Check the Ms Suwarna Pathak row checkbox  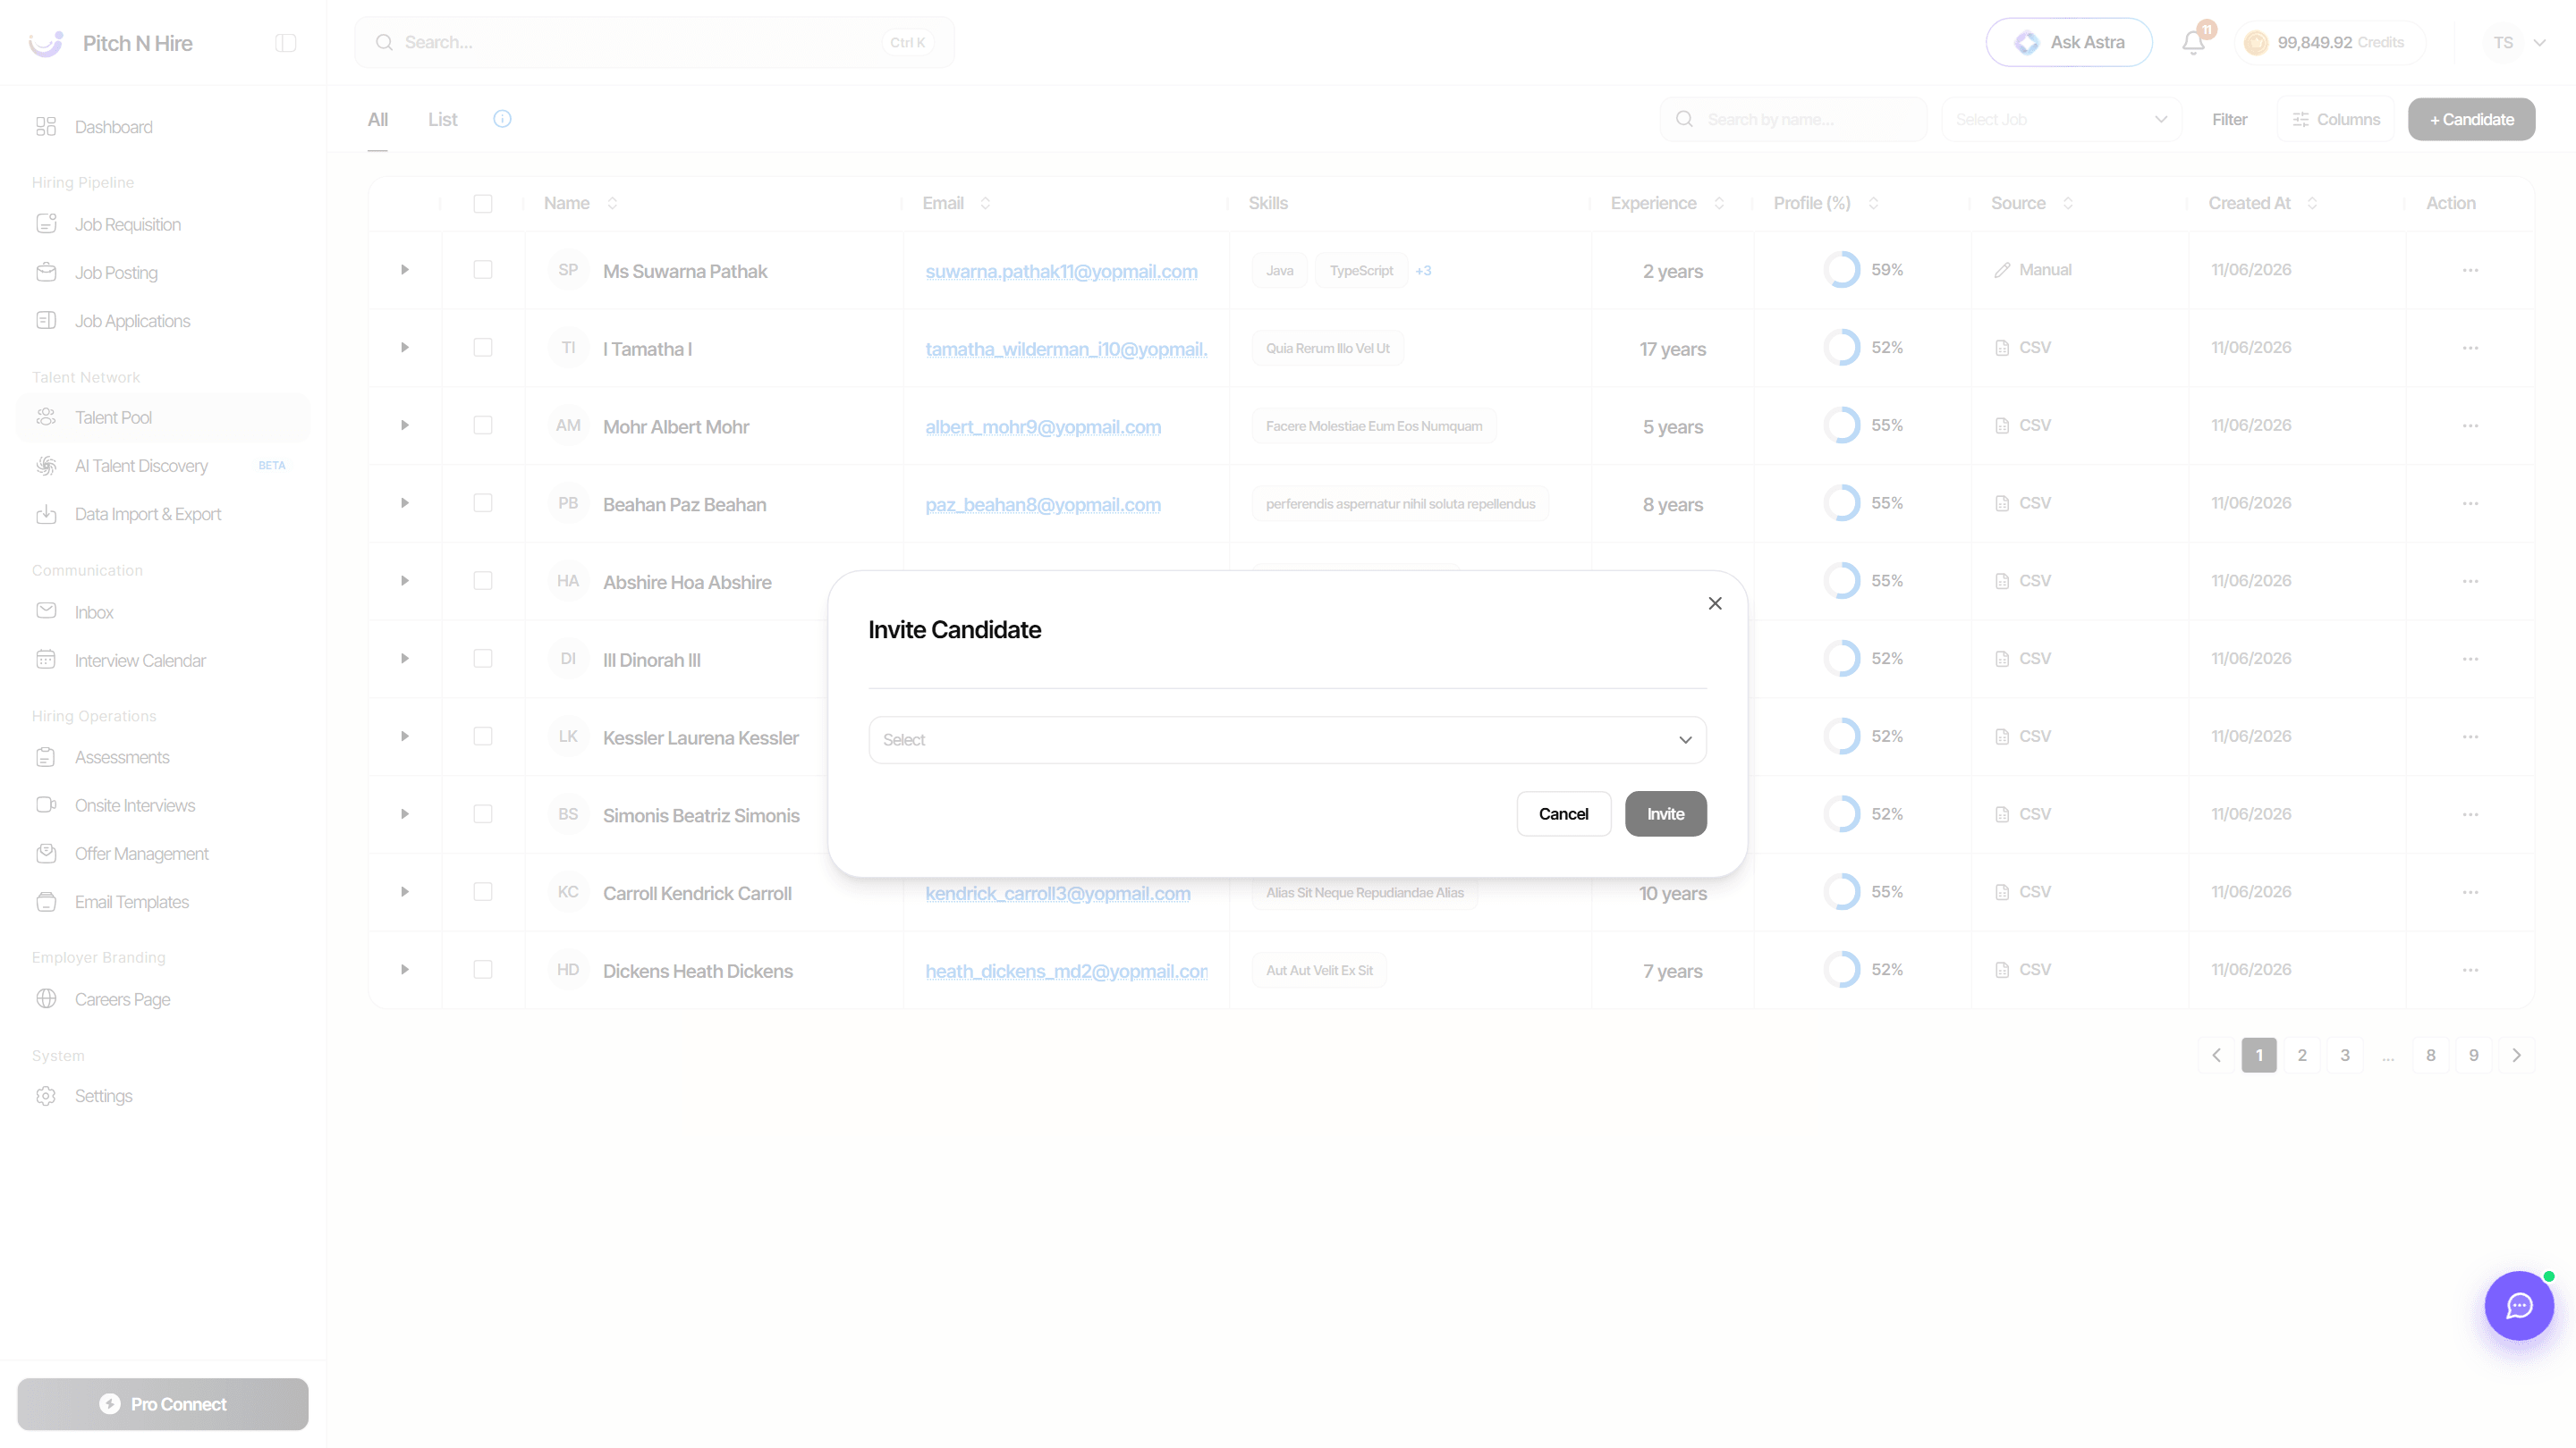483,270
